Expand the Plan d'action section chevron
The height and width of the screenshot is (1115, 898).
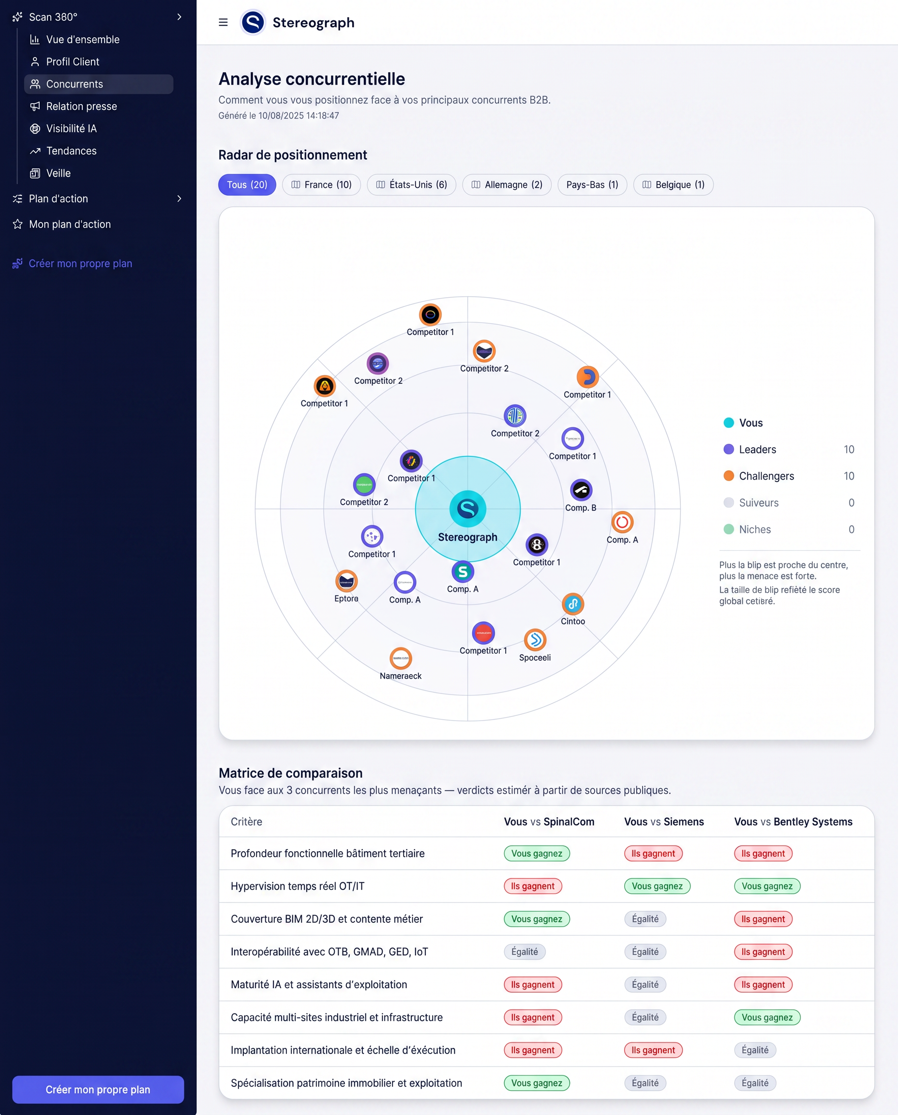point(179,199)
